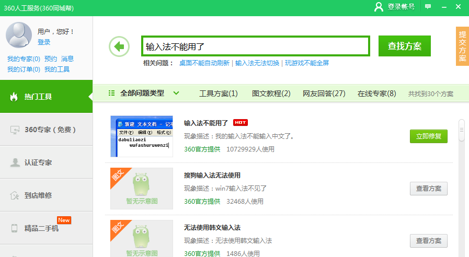This screenshot has width=469, height=257.
Task: Select 认证专家 in the sidebar
Action: (x=47, y=162)
